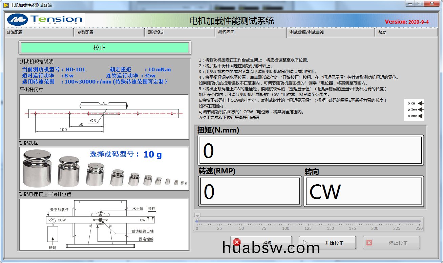
Task: Click the largest weight in 砝码选择 image
Action: tap(37, 168)
